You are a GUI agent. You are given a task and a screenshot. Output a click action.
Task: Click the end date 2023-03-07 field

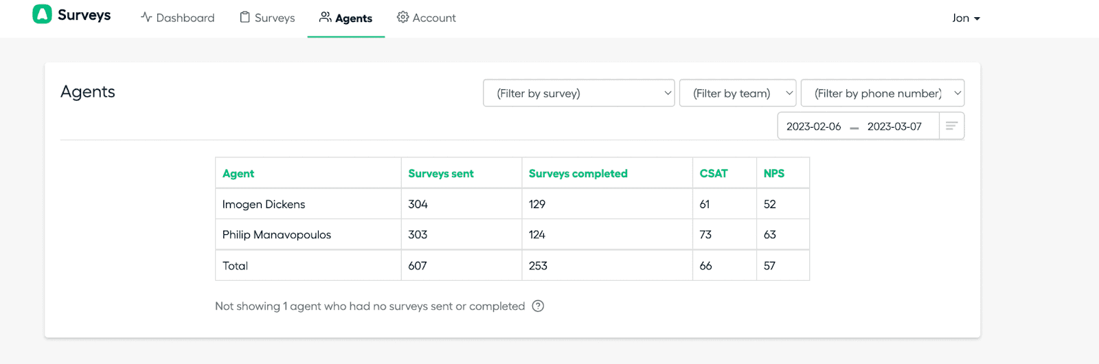pyautogui.click(x=894, y=126)
